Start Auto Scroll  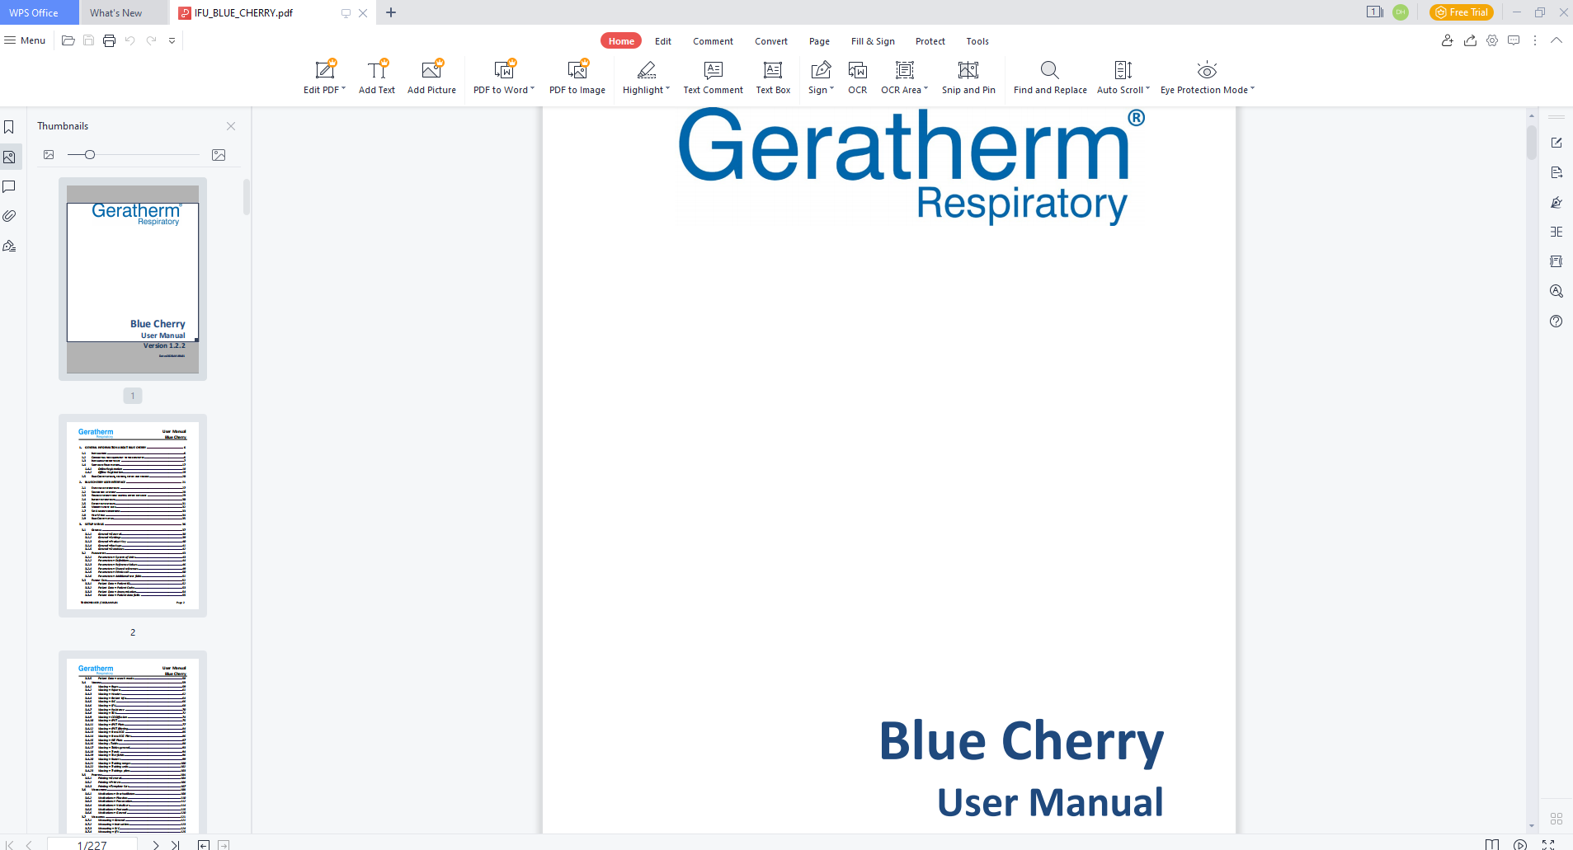(1123, 77)
